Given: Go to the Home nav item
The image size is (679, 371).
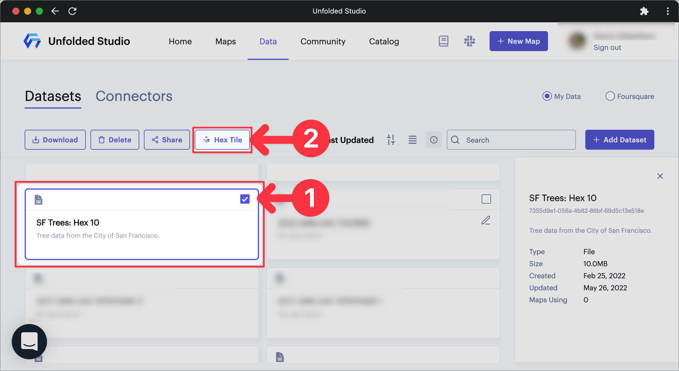Looking at the screenshot, I should (x=180, y=41).
